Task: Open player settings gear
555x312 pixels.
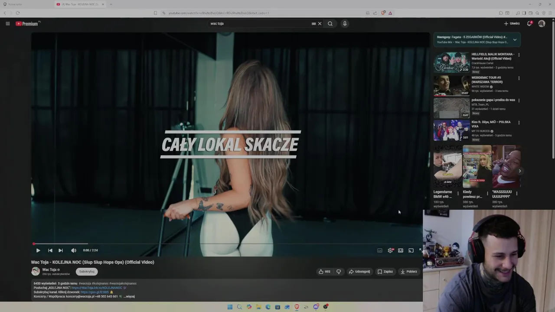Action: coord(390,250)
